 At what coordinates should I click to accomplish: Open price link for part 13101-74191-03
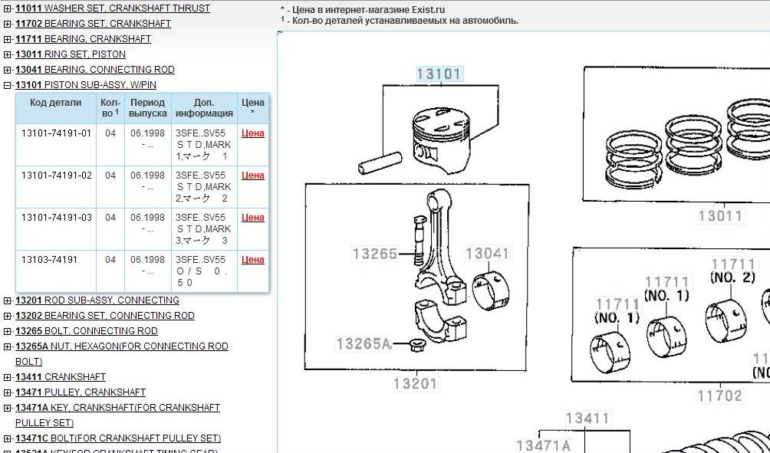point(252,218)
